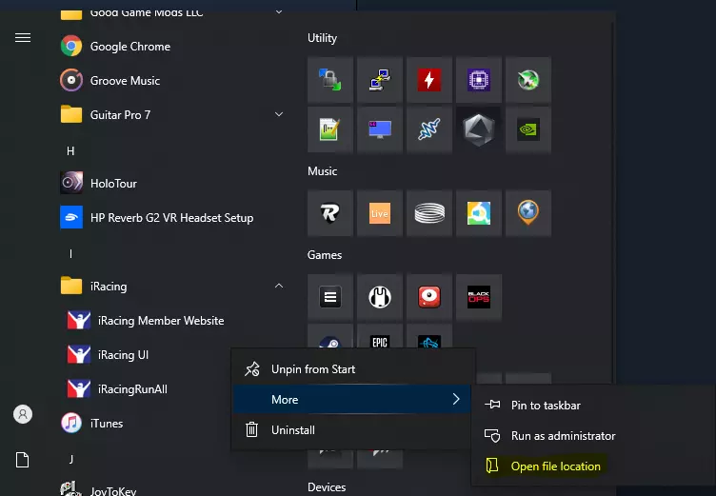Select the Devices group title
Screen dimensions: 716x496
coord(327,486)
